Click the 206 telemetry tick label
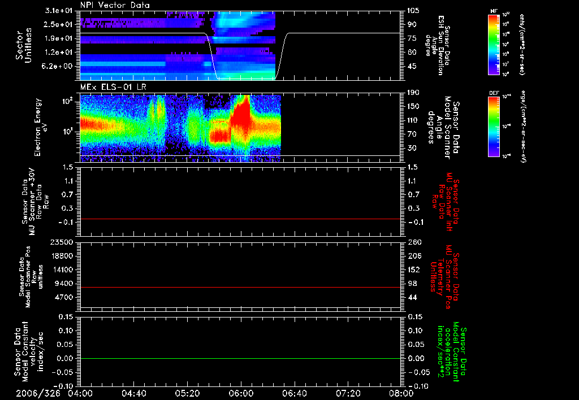 (413, 256)
